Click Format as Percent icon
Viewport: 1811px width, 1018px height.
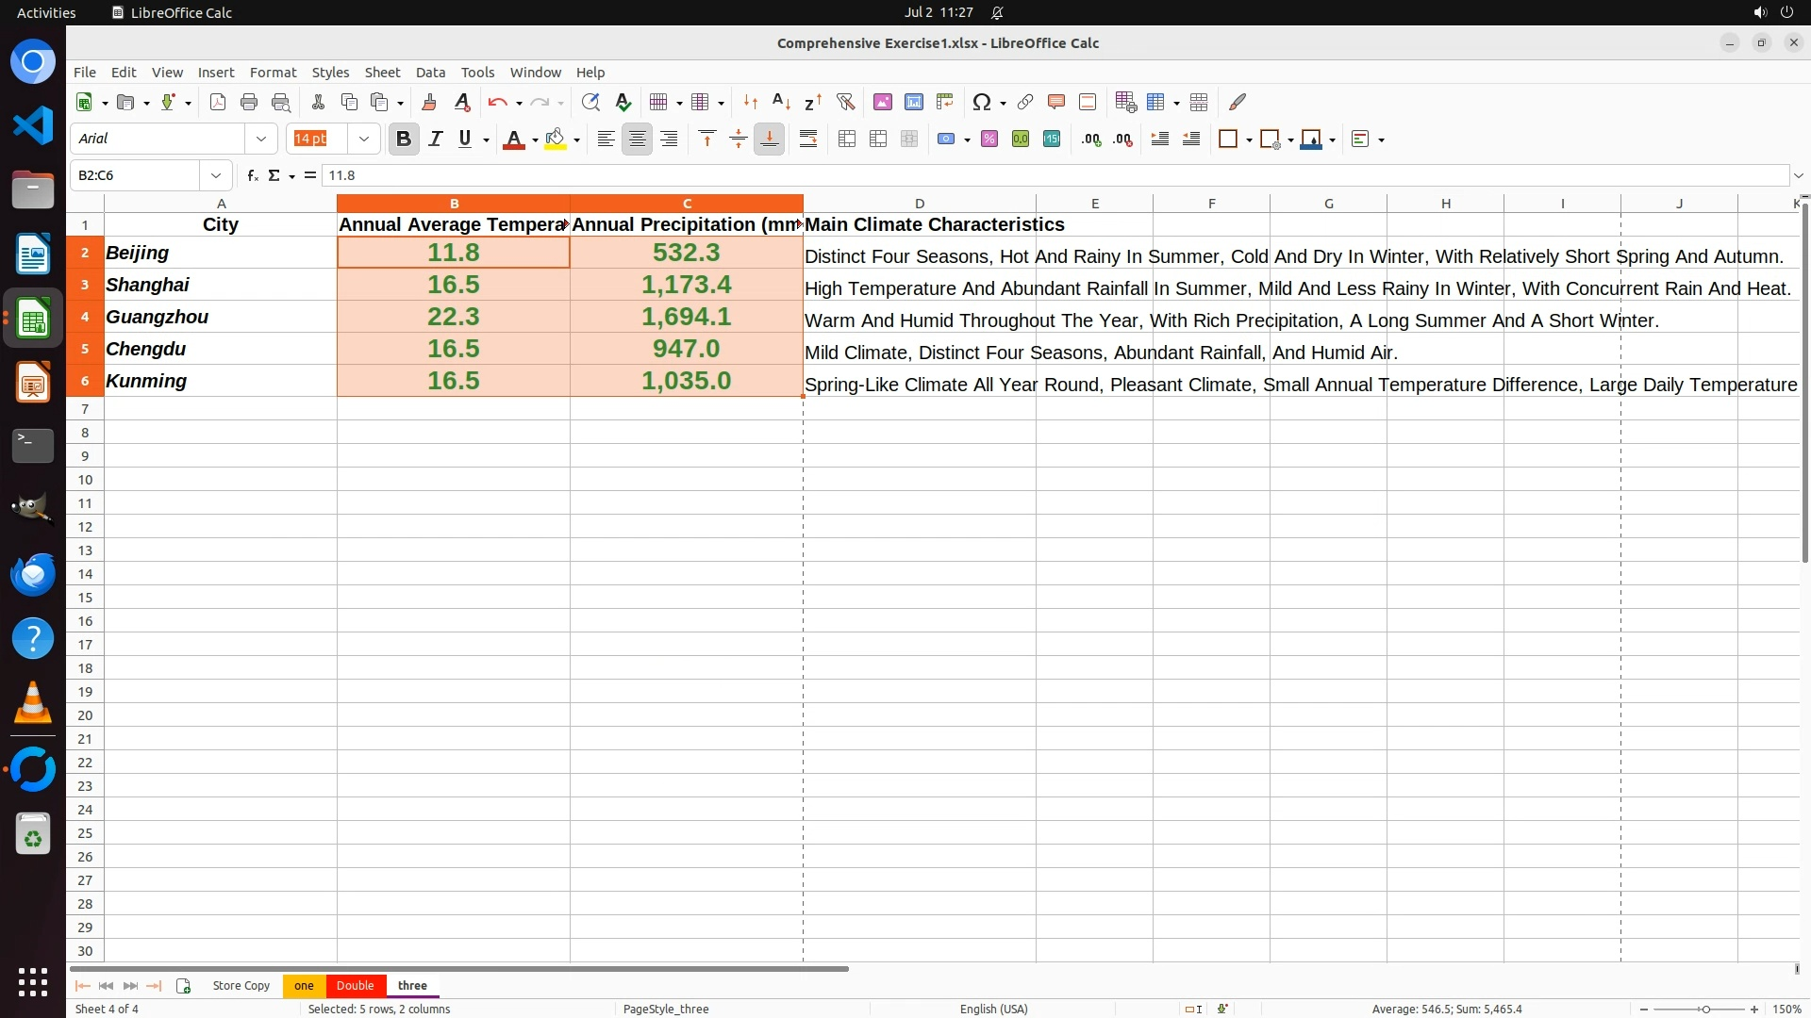coord(989,140)
